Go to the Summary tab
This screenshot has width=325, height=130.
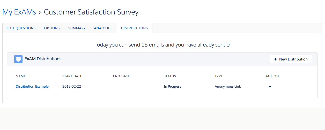(77, 28)
